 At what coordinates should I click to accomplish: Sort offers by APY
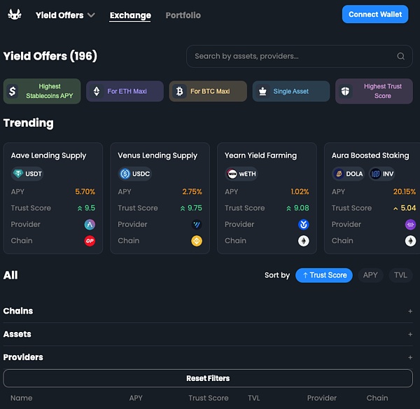tap(370, 275)
